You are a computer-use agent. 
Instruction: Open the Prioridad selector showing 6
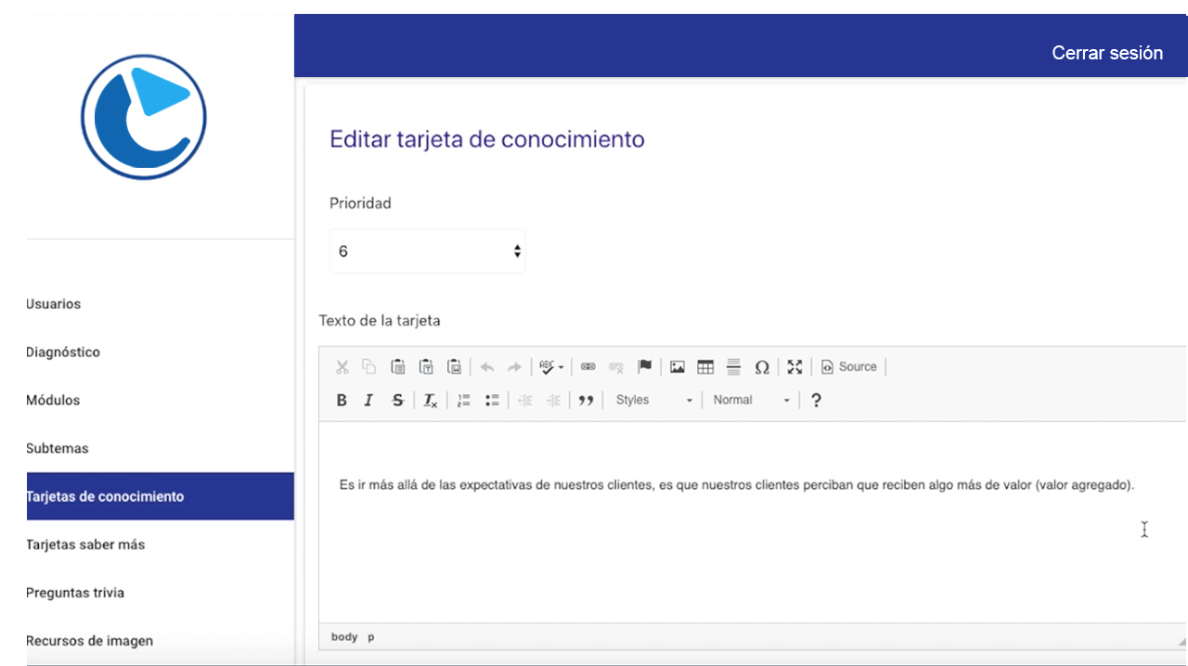click(x=427, y=251)
